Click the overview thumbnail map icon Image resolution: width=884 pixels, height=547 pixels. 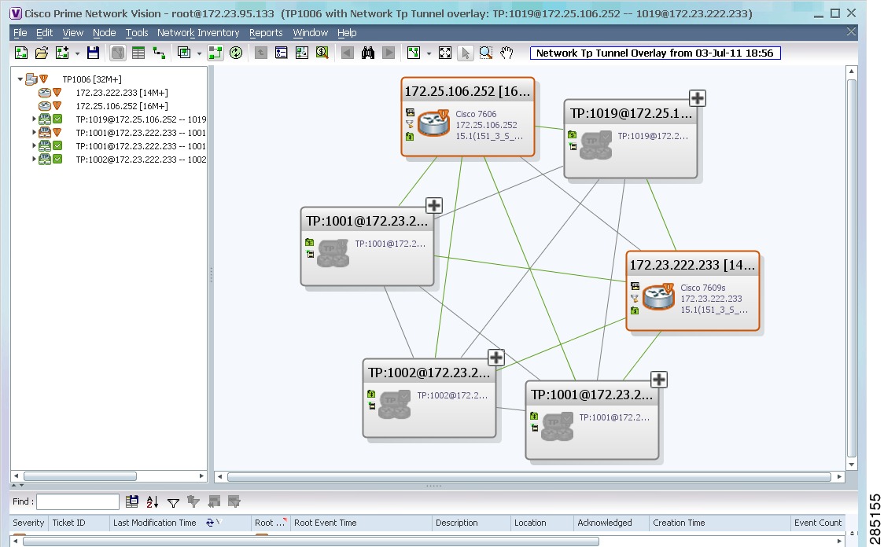tap(302, 53)
